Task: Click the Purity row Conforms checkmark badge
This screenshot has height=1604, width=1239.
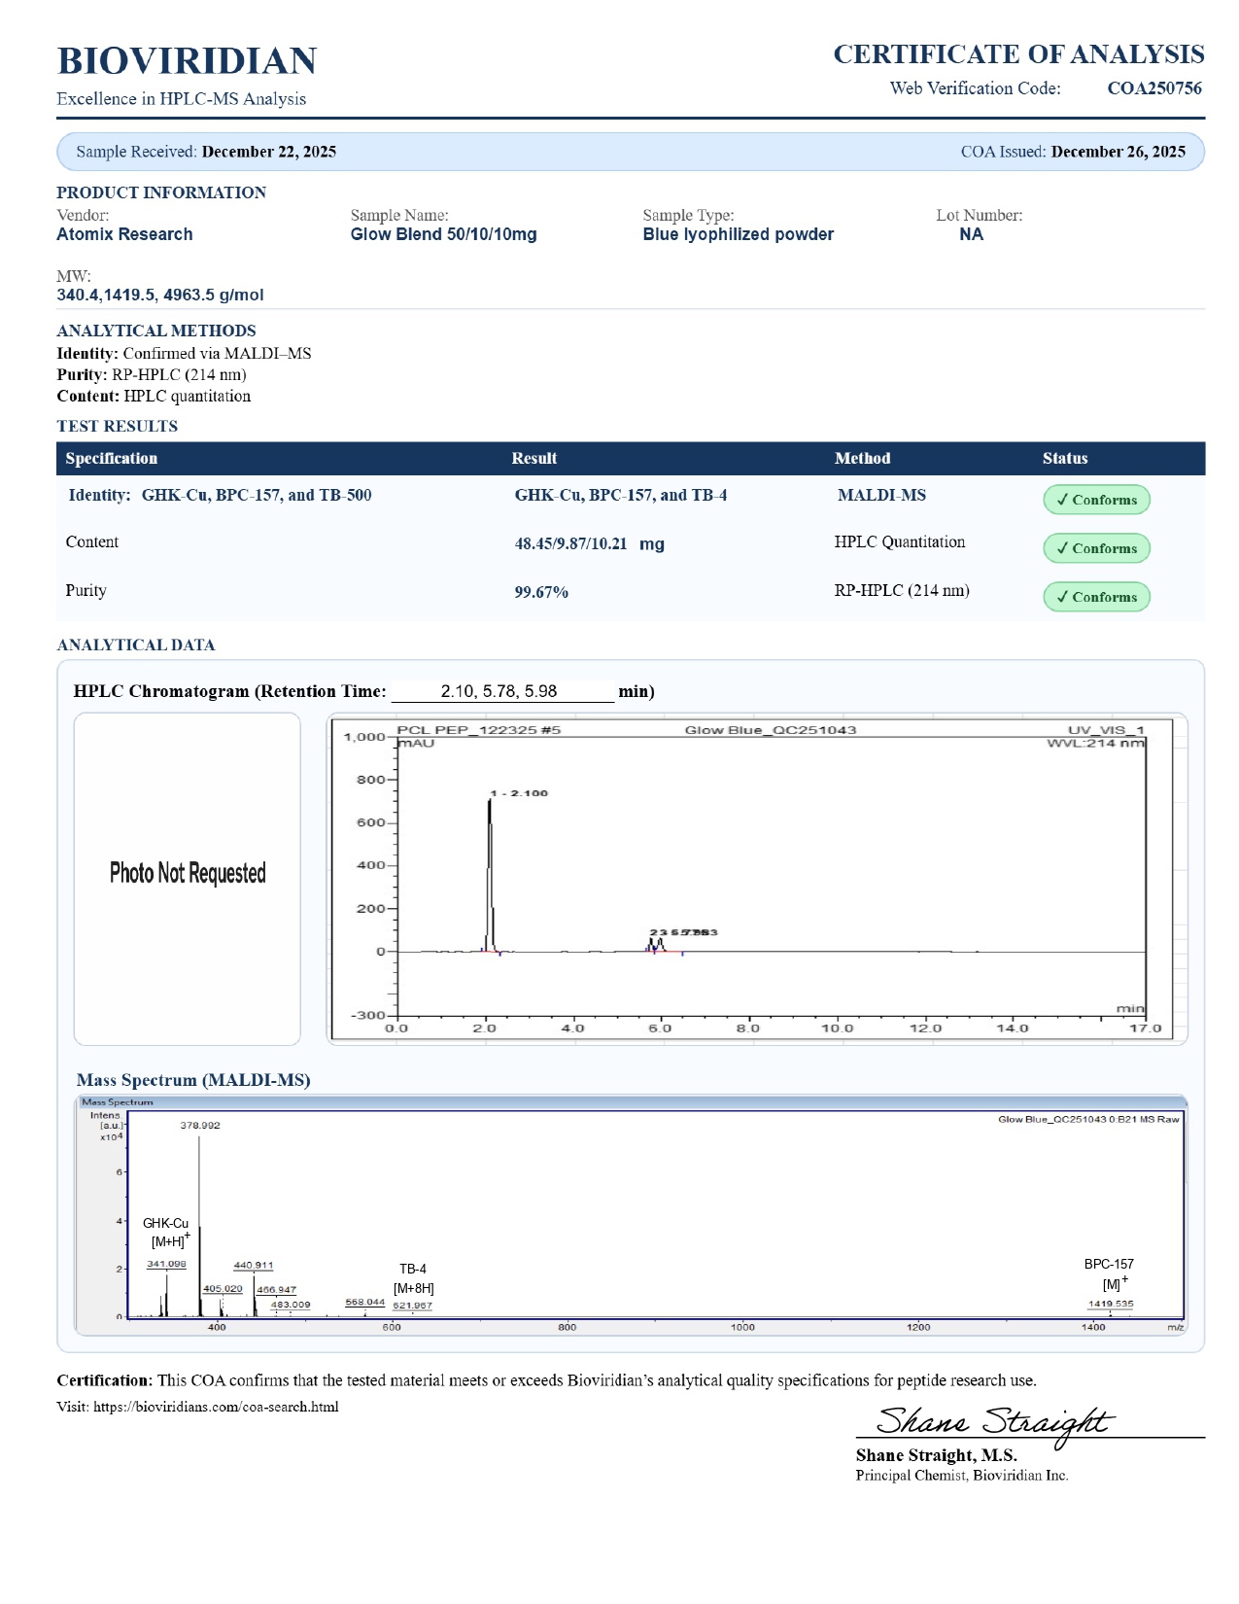Action: pos(1095,597)
